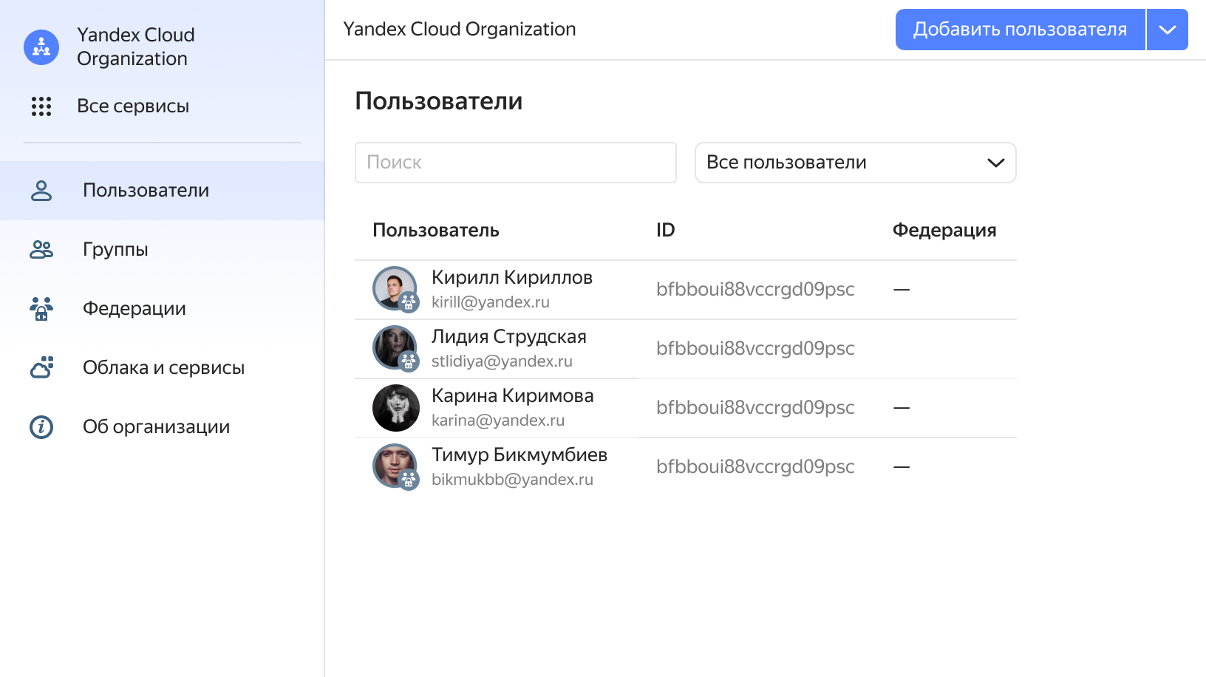This screenshot has height=677, width=1206.
Task: Open the Группы sidebar section
Action: 162,250
